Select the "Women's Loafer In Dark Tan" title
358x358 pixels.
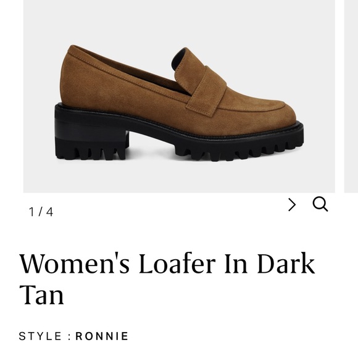167,279
